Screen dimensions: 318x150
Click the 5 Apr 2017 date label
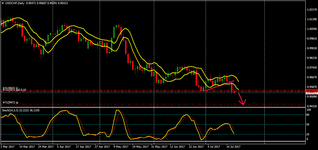[64, 146]
